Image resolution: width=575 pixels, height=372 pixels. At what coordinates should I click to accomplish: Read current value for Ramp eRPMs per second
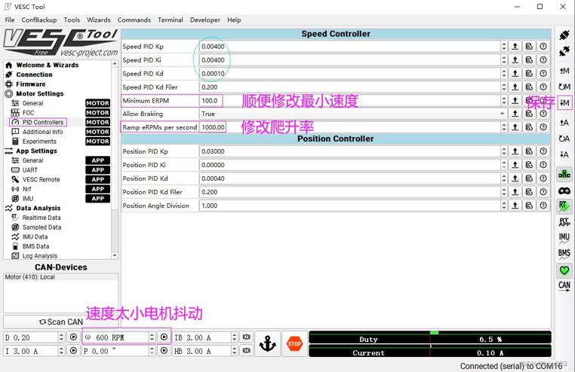(515, 127)
